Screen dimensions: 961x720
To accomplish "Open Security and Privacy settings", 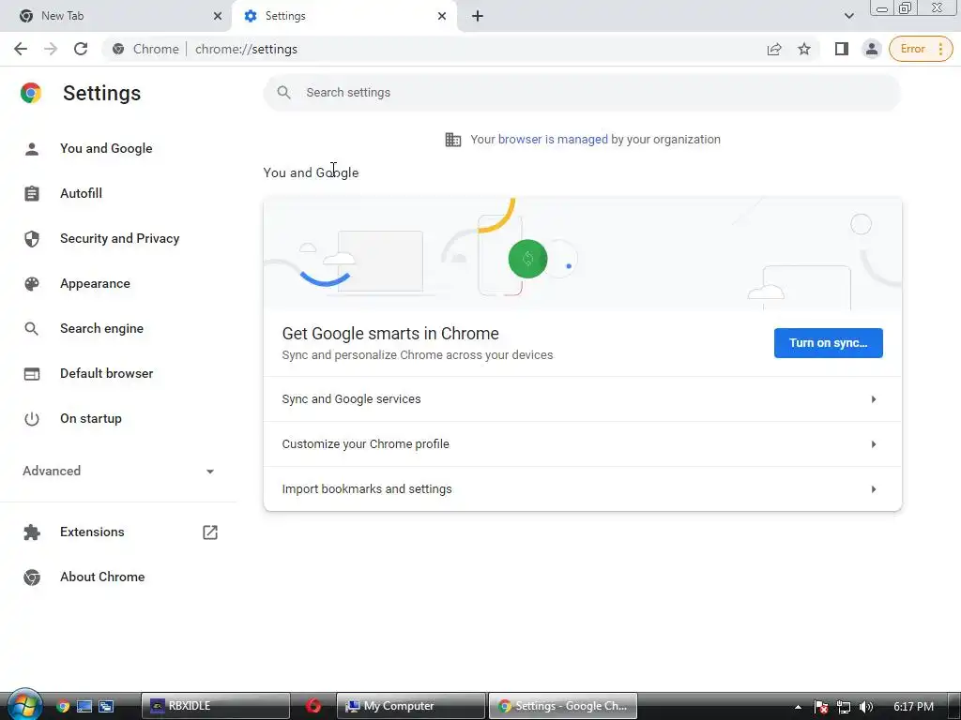I will click(119, 239).
